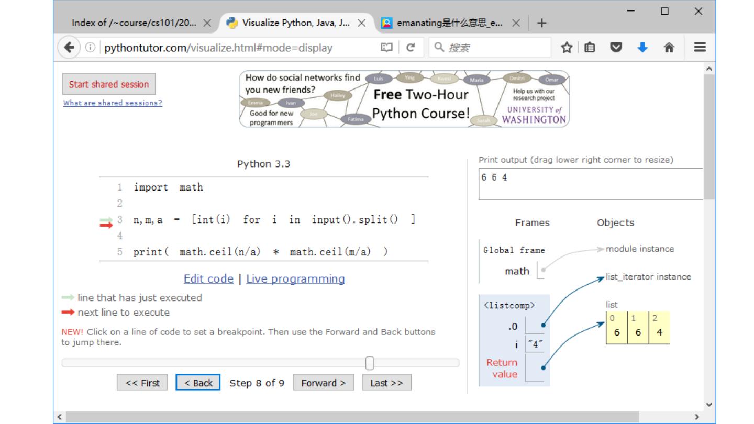Open the Live programming link
754x424 pixels.
pyautogui.click(x=295, y=279)
